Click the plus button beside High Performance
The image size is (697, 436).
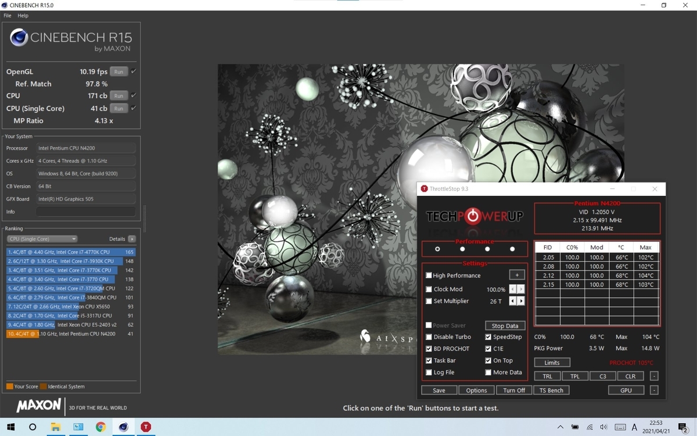point(517,275)
